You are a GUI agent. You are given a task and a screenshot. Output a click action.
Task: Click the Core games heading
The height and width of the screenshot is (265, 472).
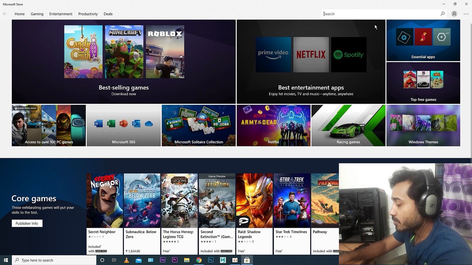click(34, 198)
